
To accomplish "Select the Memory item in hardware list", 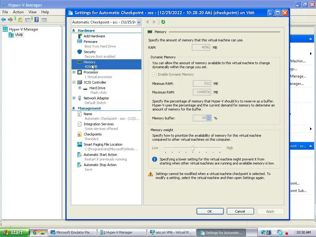I will [x=106, y=64].
